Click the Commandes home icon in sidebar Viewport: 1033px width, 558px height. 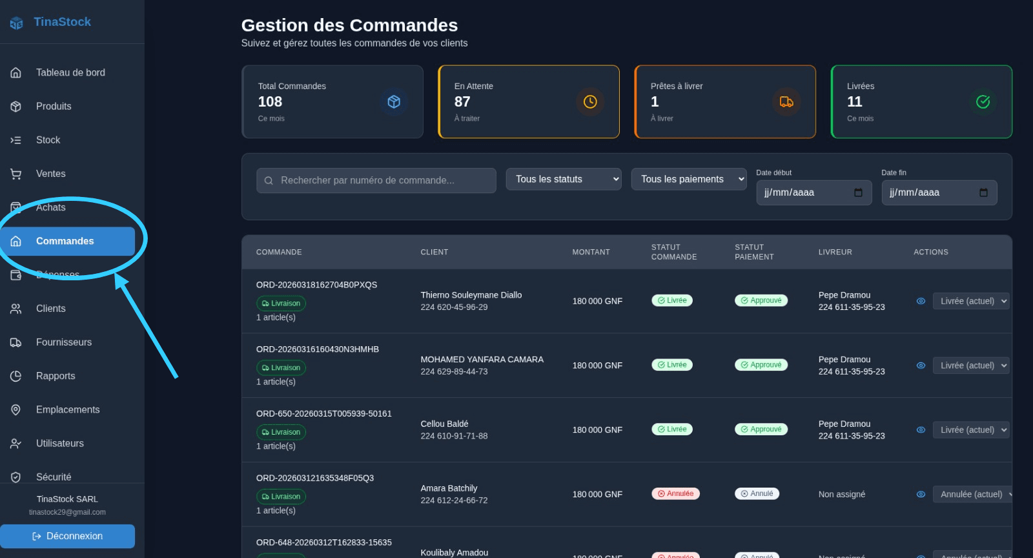coord(16,241)
